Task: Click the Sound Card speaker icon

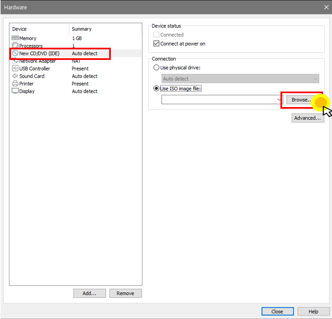Action: tap(15, 76)
